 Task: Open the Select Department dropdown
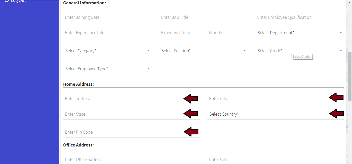point(299,33)
